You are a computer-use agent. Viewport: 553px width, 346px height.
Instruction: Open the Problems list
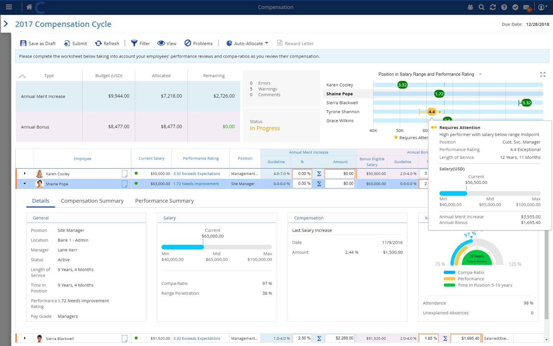coord(198,43)
